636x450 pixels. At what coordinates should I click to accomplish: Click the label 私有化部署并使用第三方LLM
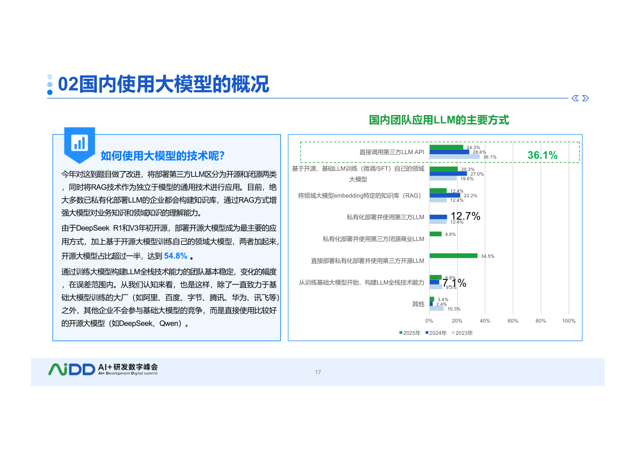coord(385,217)
